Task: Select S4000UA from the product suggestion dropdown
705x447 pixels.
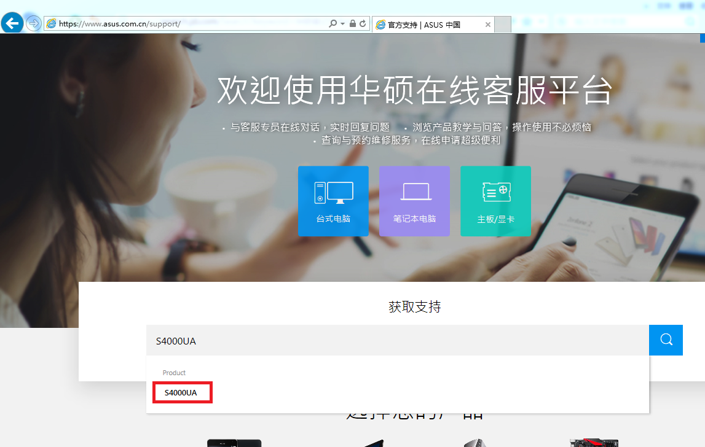Action: click(x=182, y=392)
